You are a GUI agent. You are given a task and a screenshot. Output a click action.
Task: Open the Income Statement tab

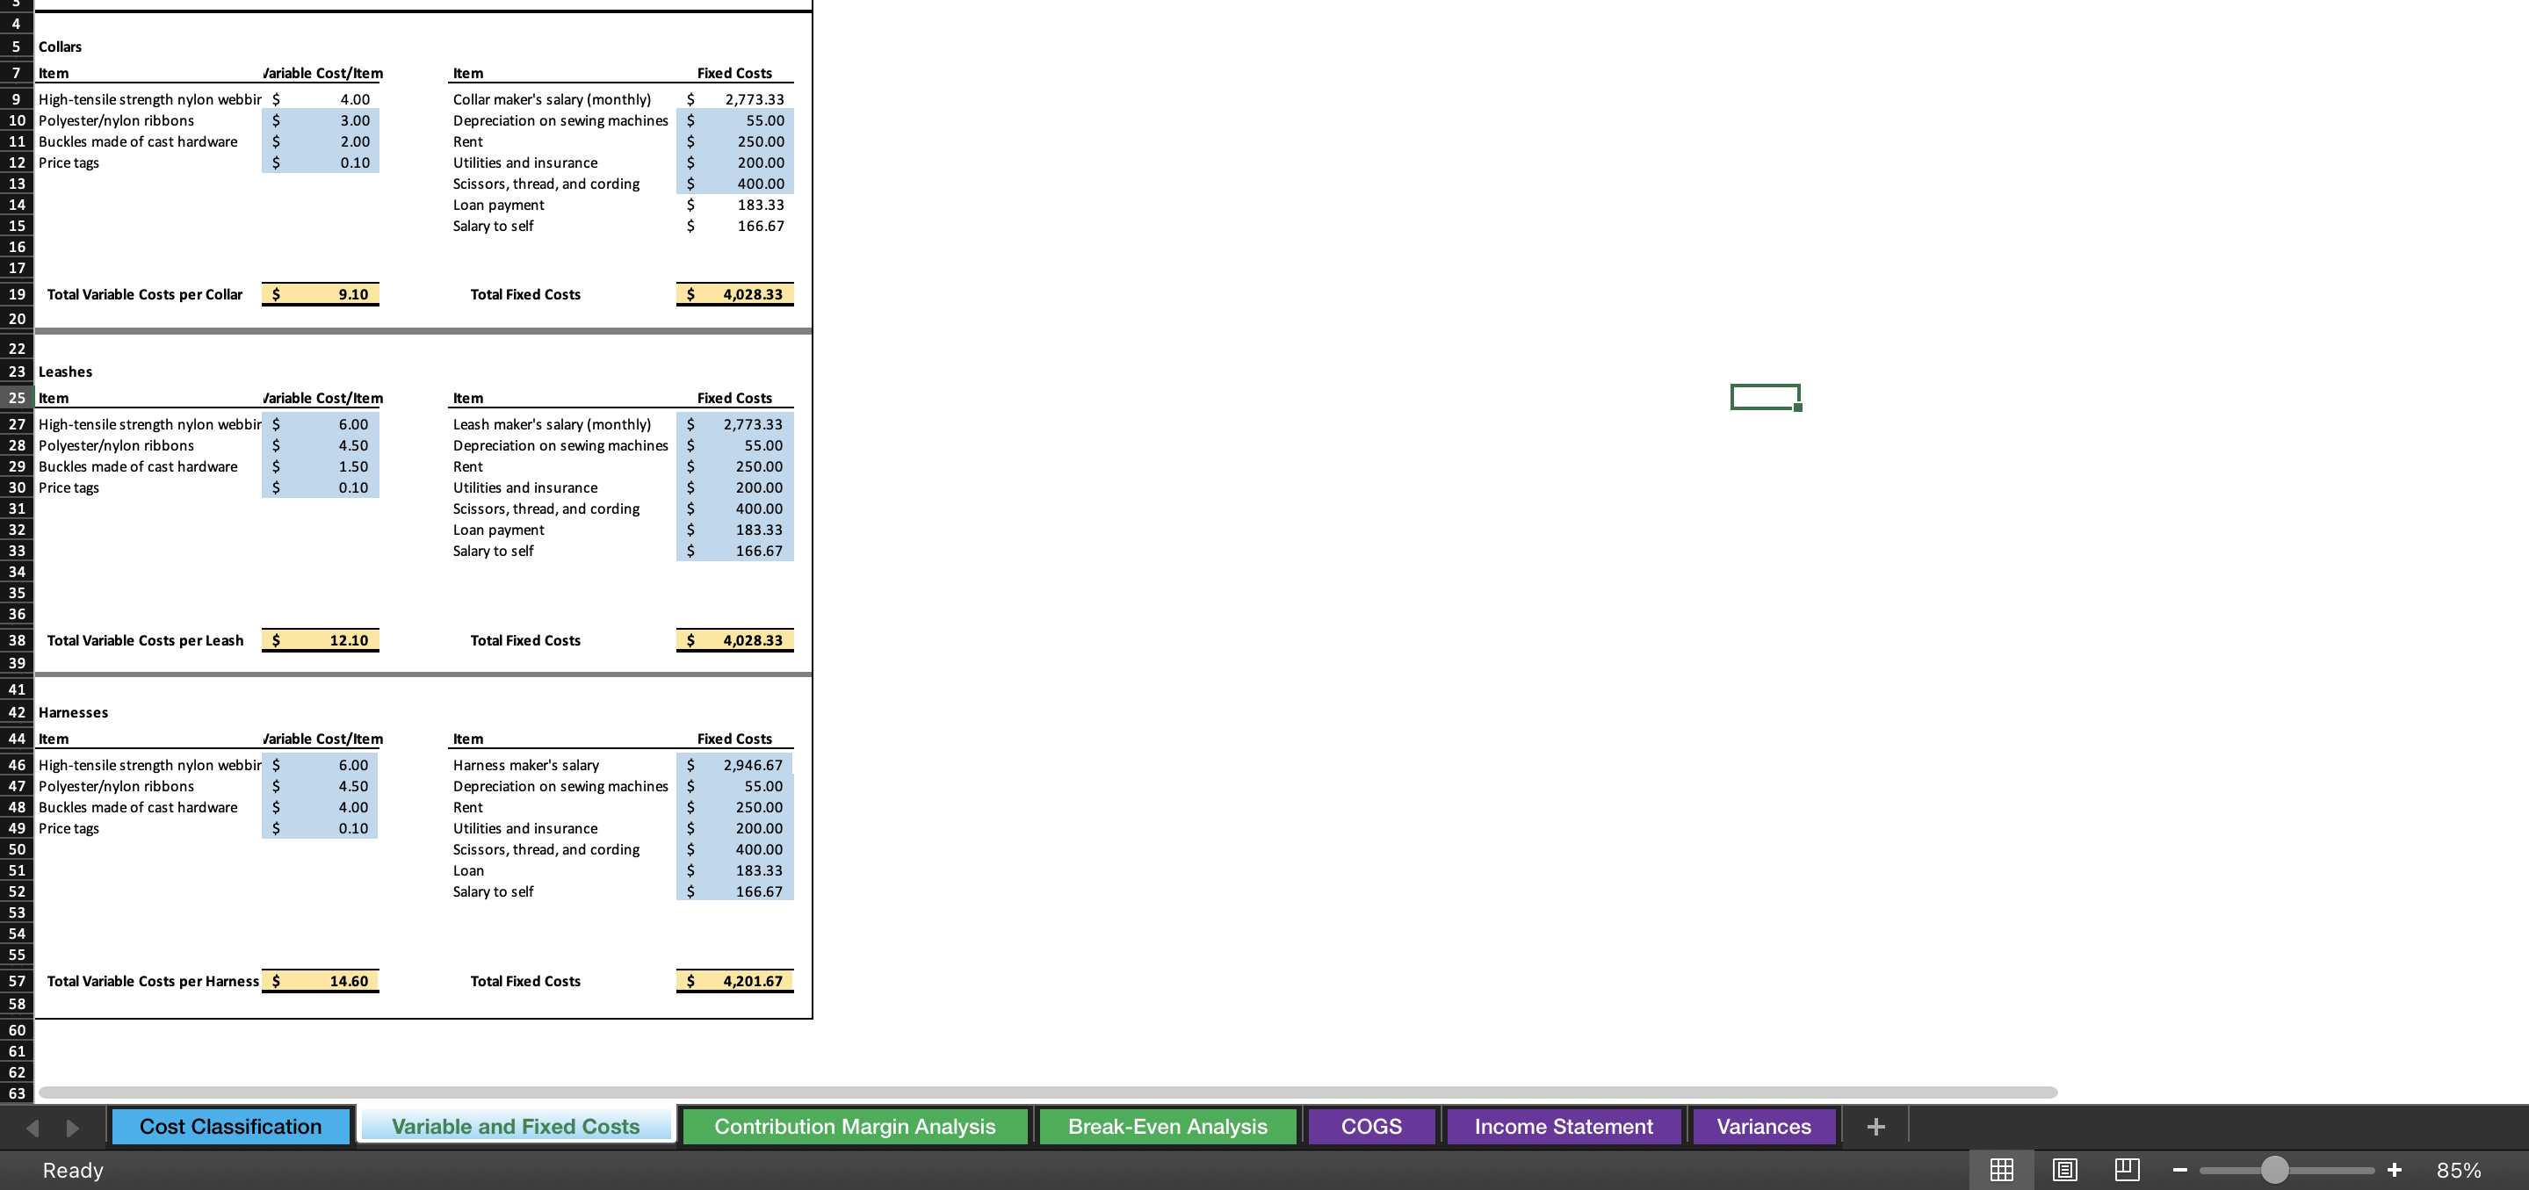[x=1563, y=1126]
